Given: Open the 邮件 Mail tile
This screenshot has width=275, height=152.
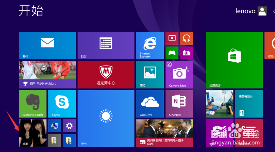Looking at the screenshot, I should click(47, 45).
